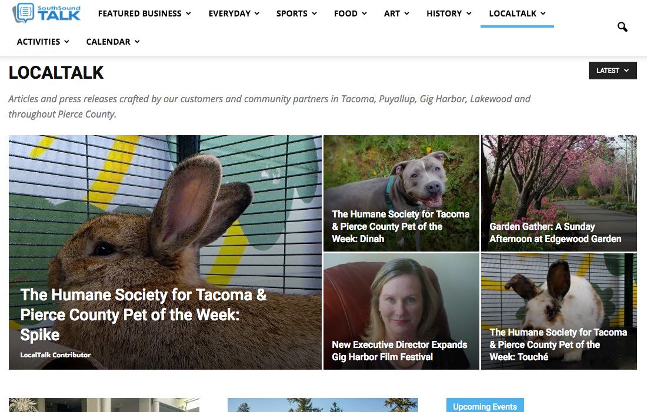Open the Food menu
The image size is (647, 412).
click(351, 14)
